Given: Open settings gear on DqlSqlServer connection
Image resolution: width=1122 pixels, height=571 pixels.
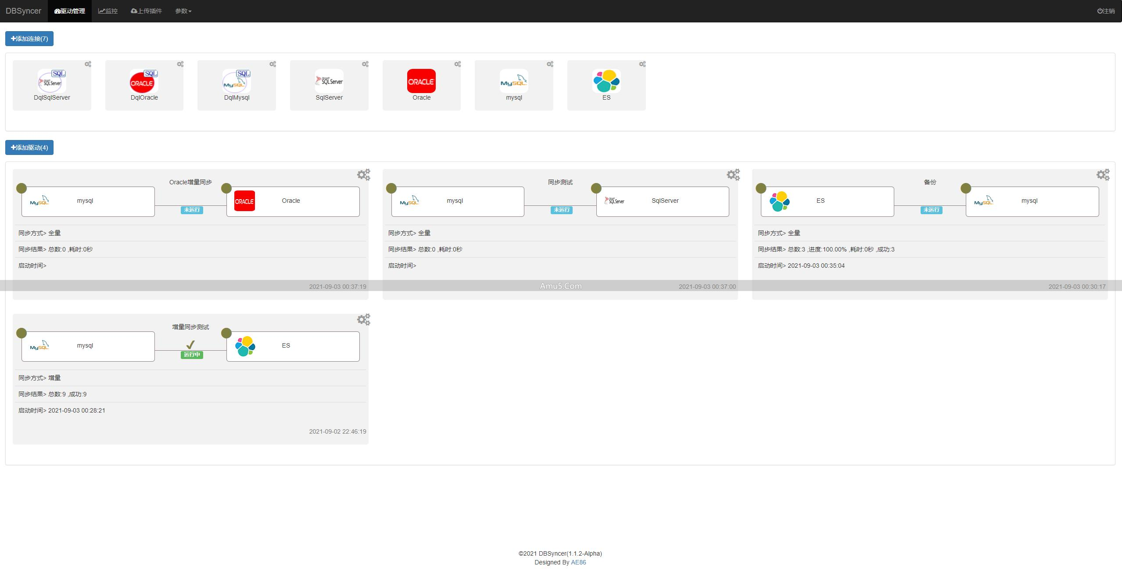Looking at the screenshot, I should pos(88,64).
